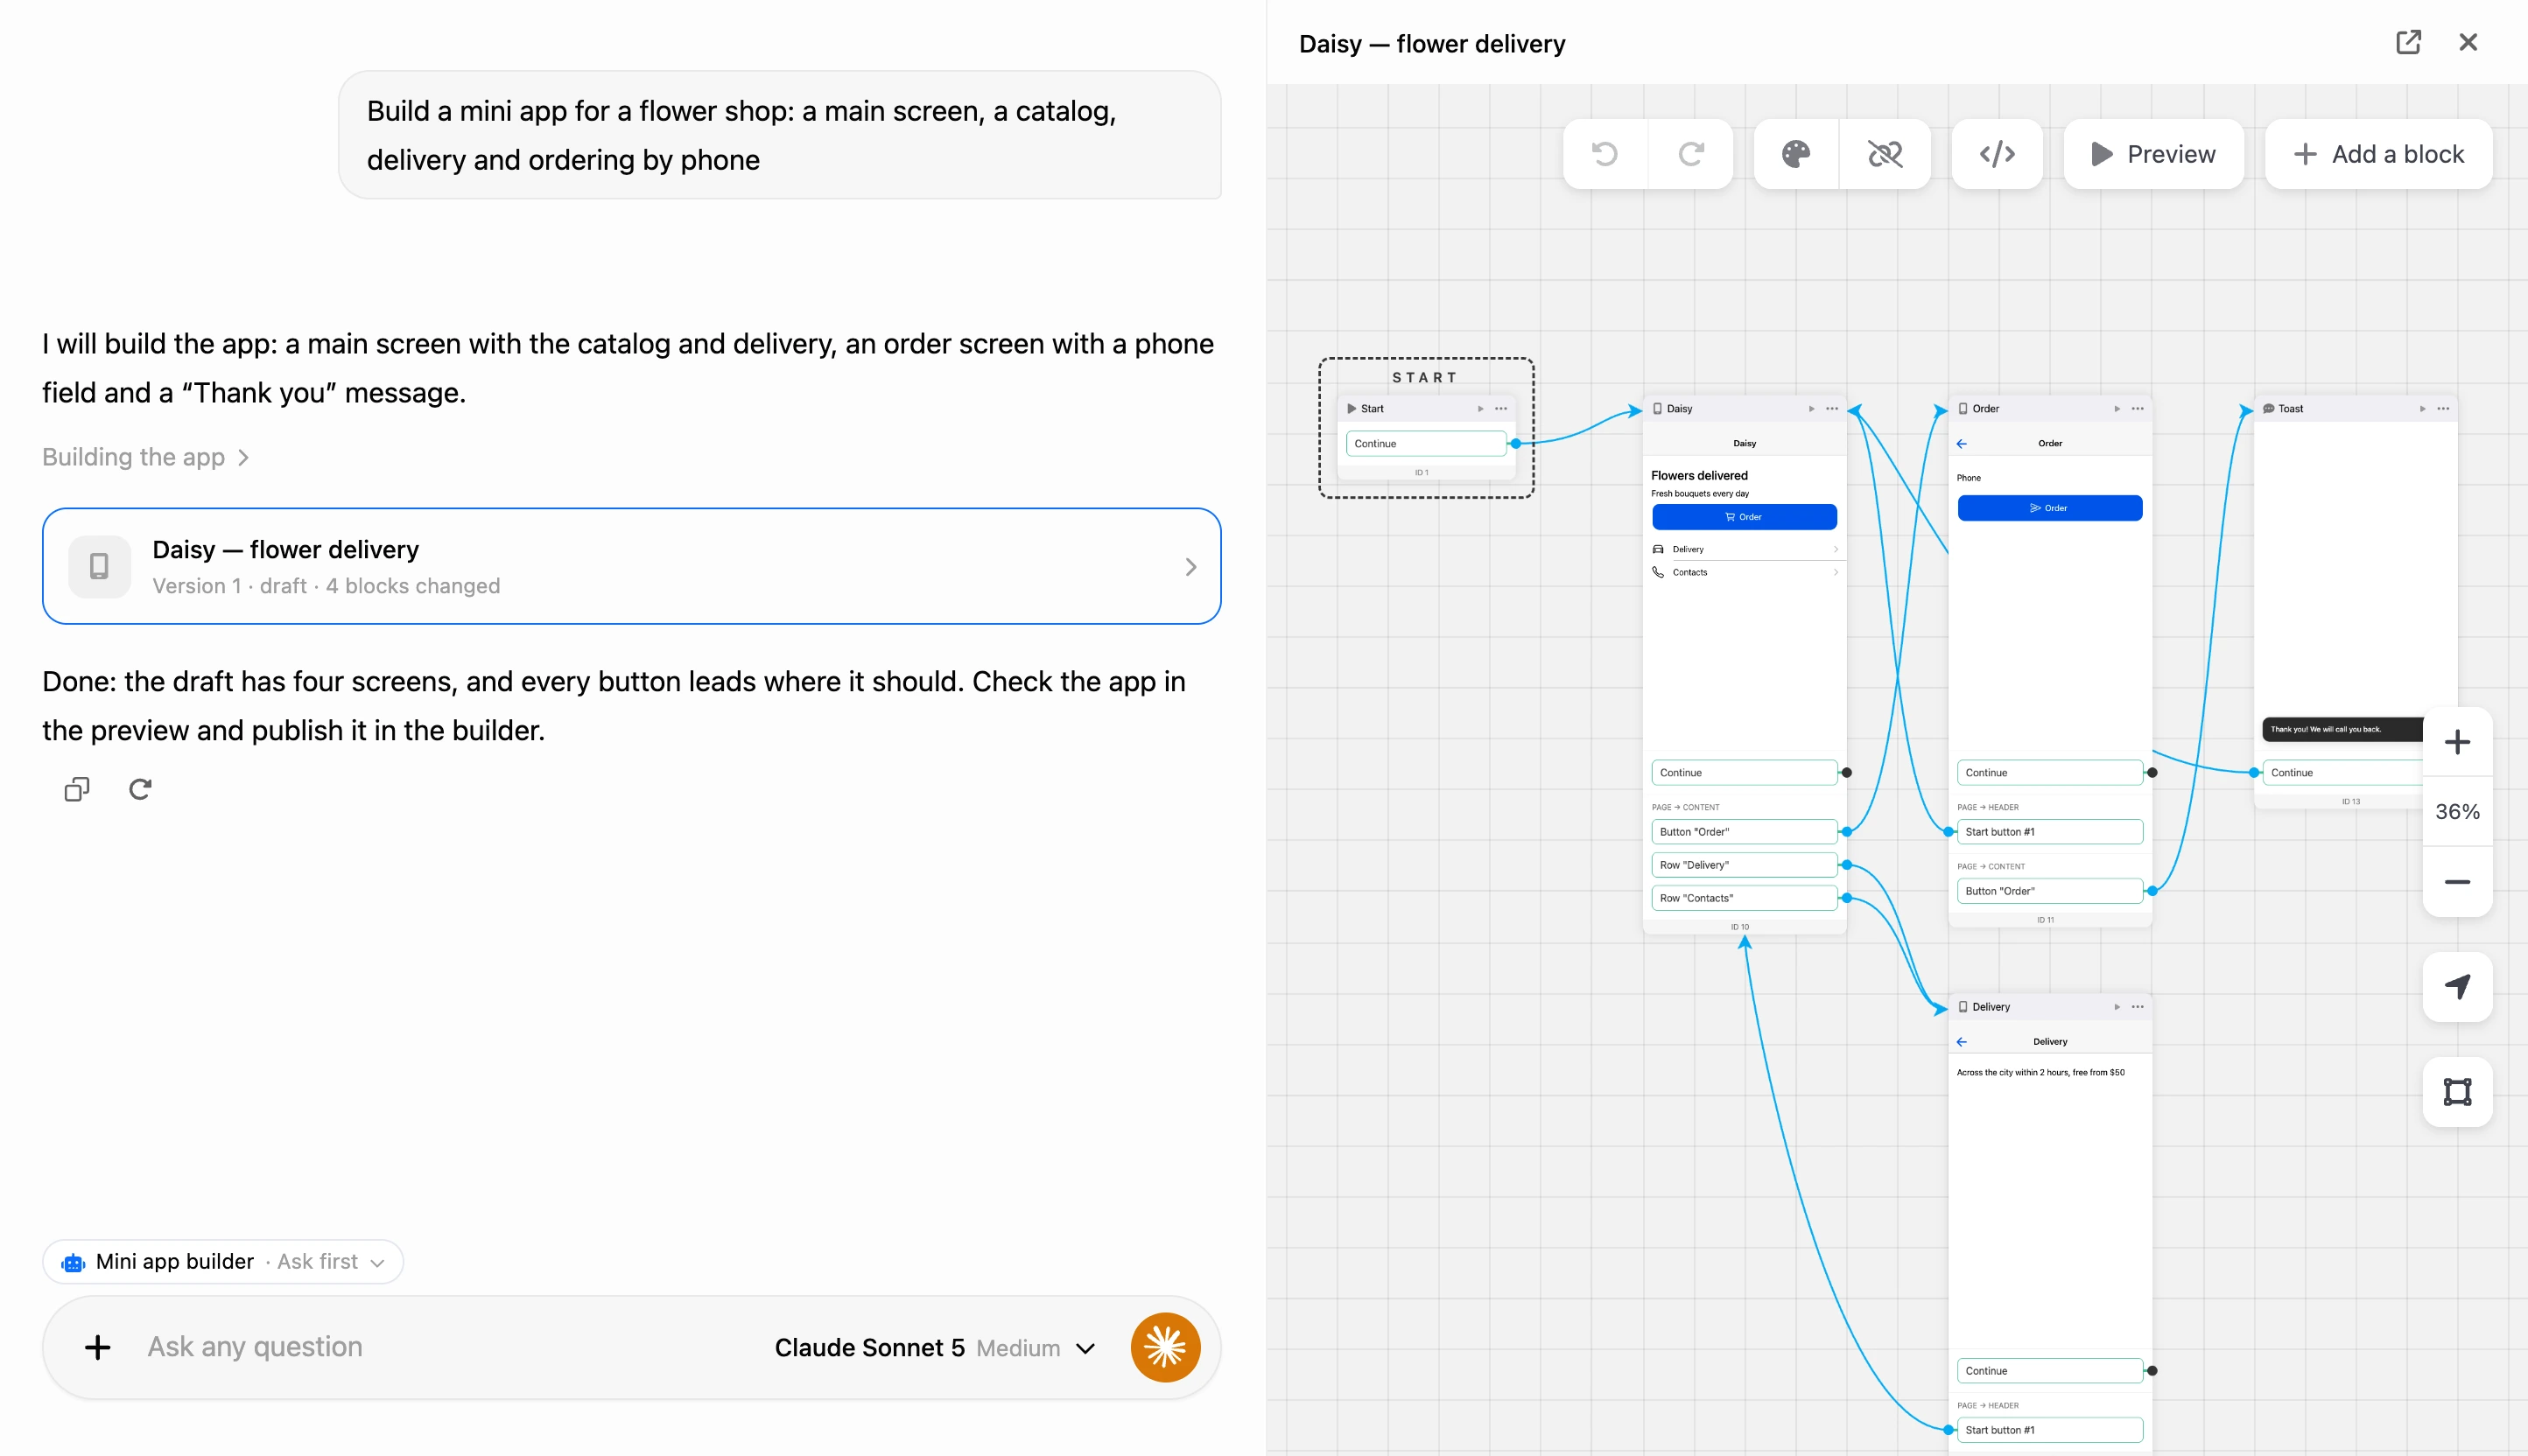Viewport: 2528px width, 1456px height.
Task: Open the Start block three-dot menu
Action: click(x=1500, y=408)
